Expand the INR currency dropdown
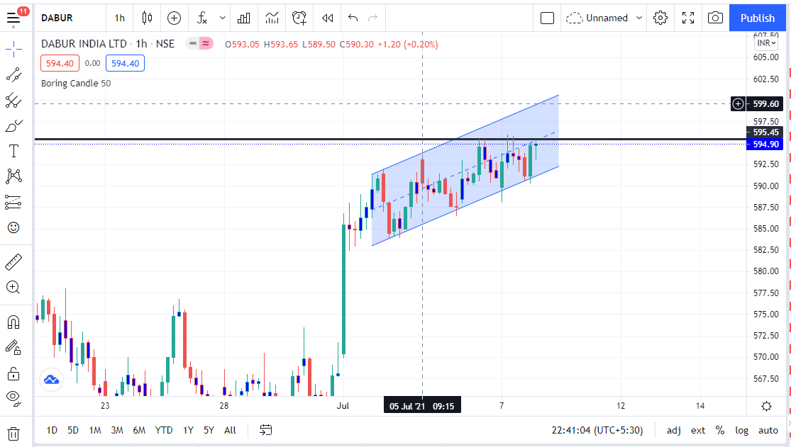791x447 pixels. (763, 43)
